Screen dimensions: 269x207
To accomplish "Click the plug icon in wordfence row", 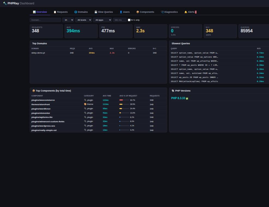I will tap(85, 109).
